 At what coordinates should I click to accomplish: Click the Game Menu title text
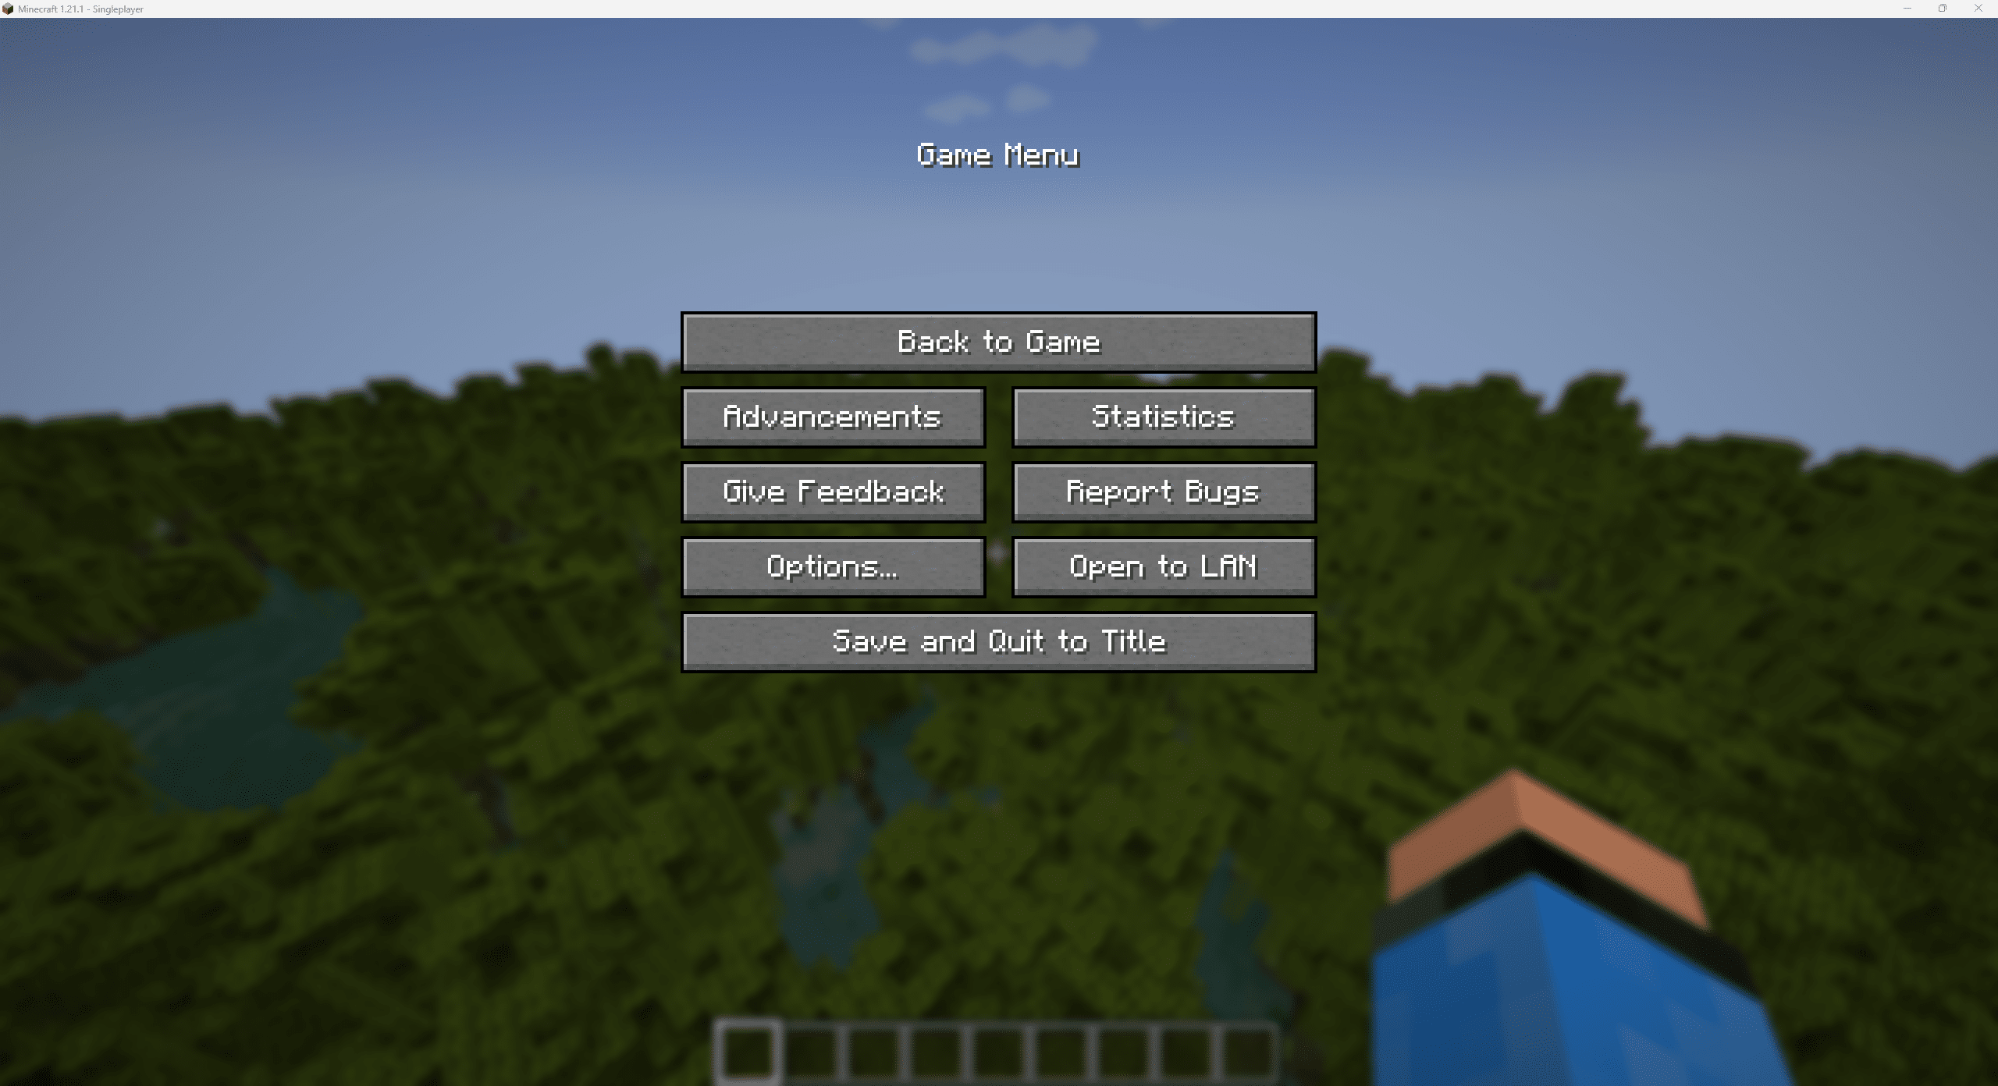click(997, 154)
